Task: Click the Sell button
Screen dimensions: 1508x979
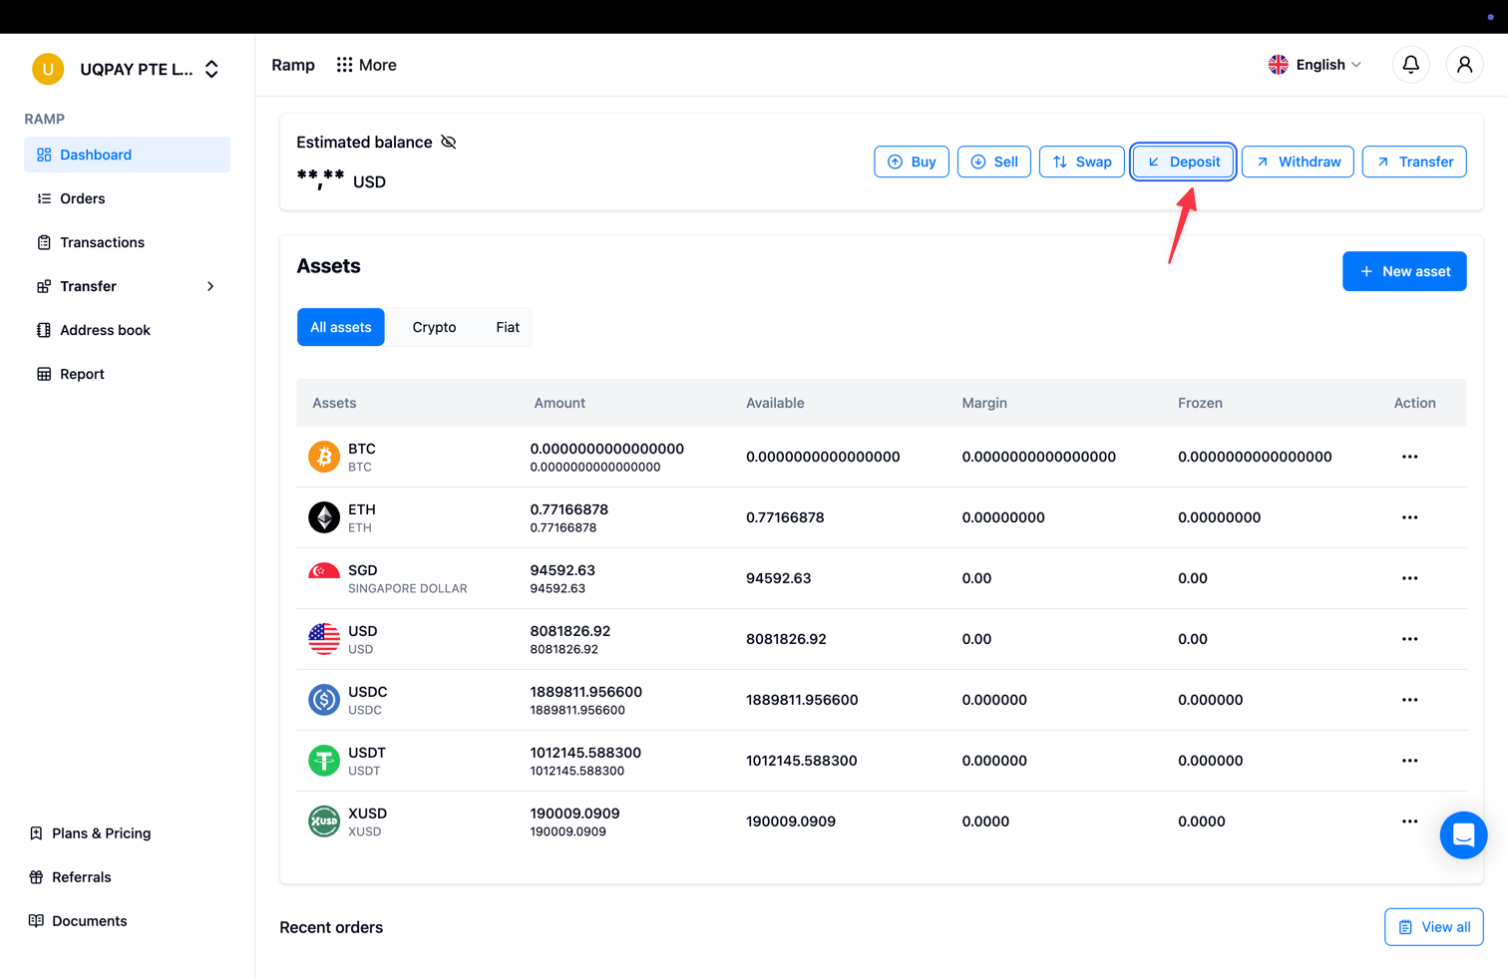Action: pos(994,162)
